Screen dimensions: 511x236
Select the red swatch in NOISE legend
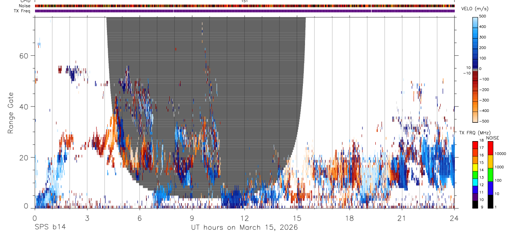[x=490, y=148]
